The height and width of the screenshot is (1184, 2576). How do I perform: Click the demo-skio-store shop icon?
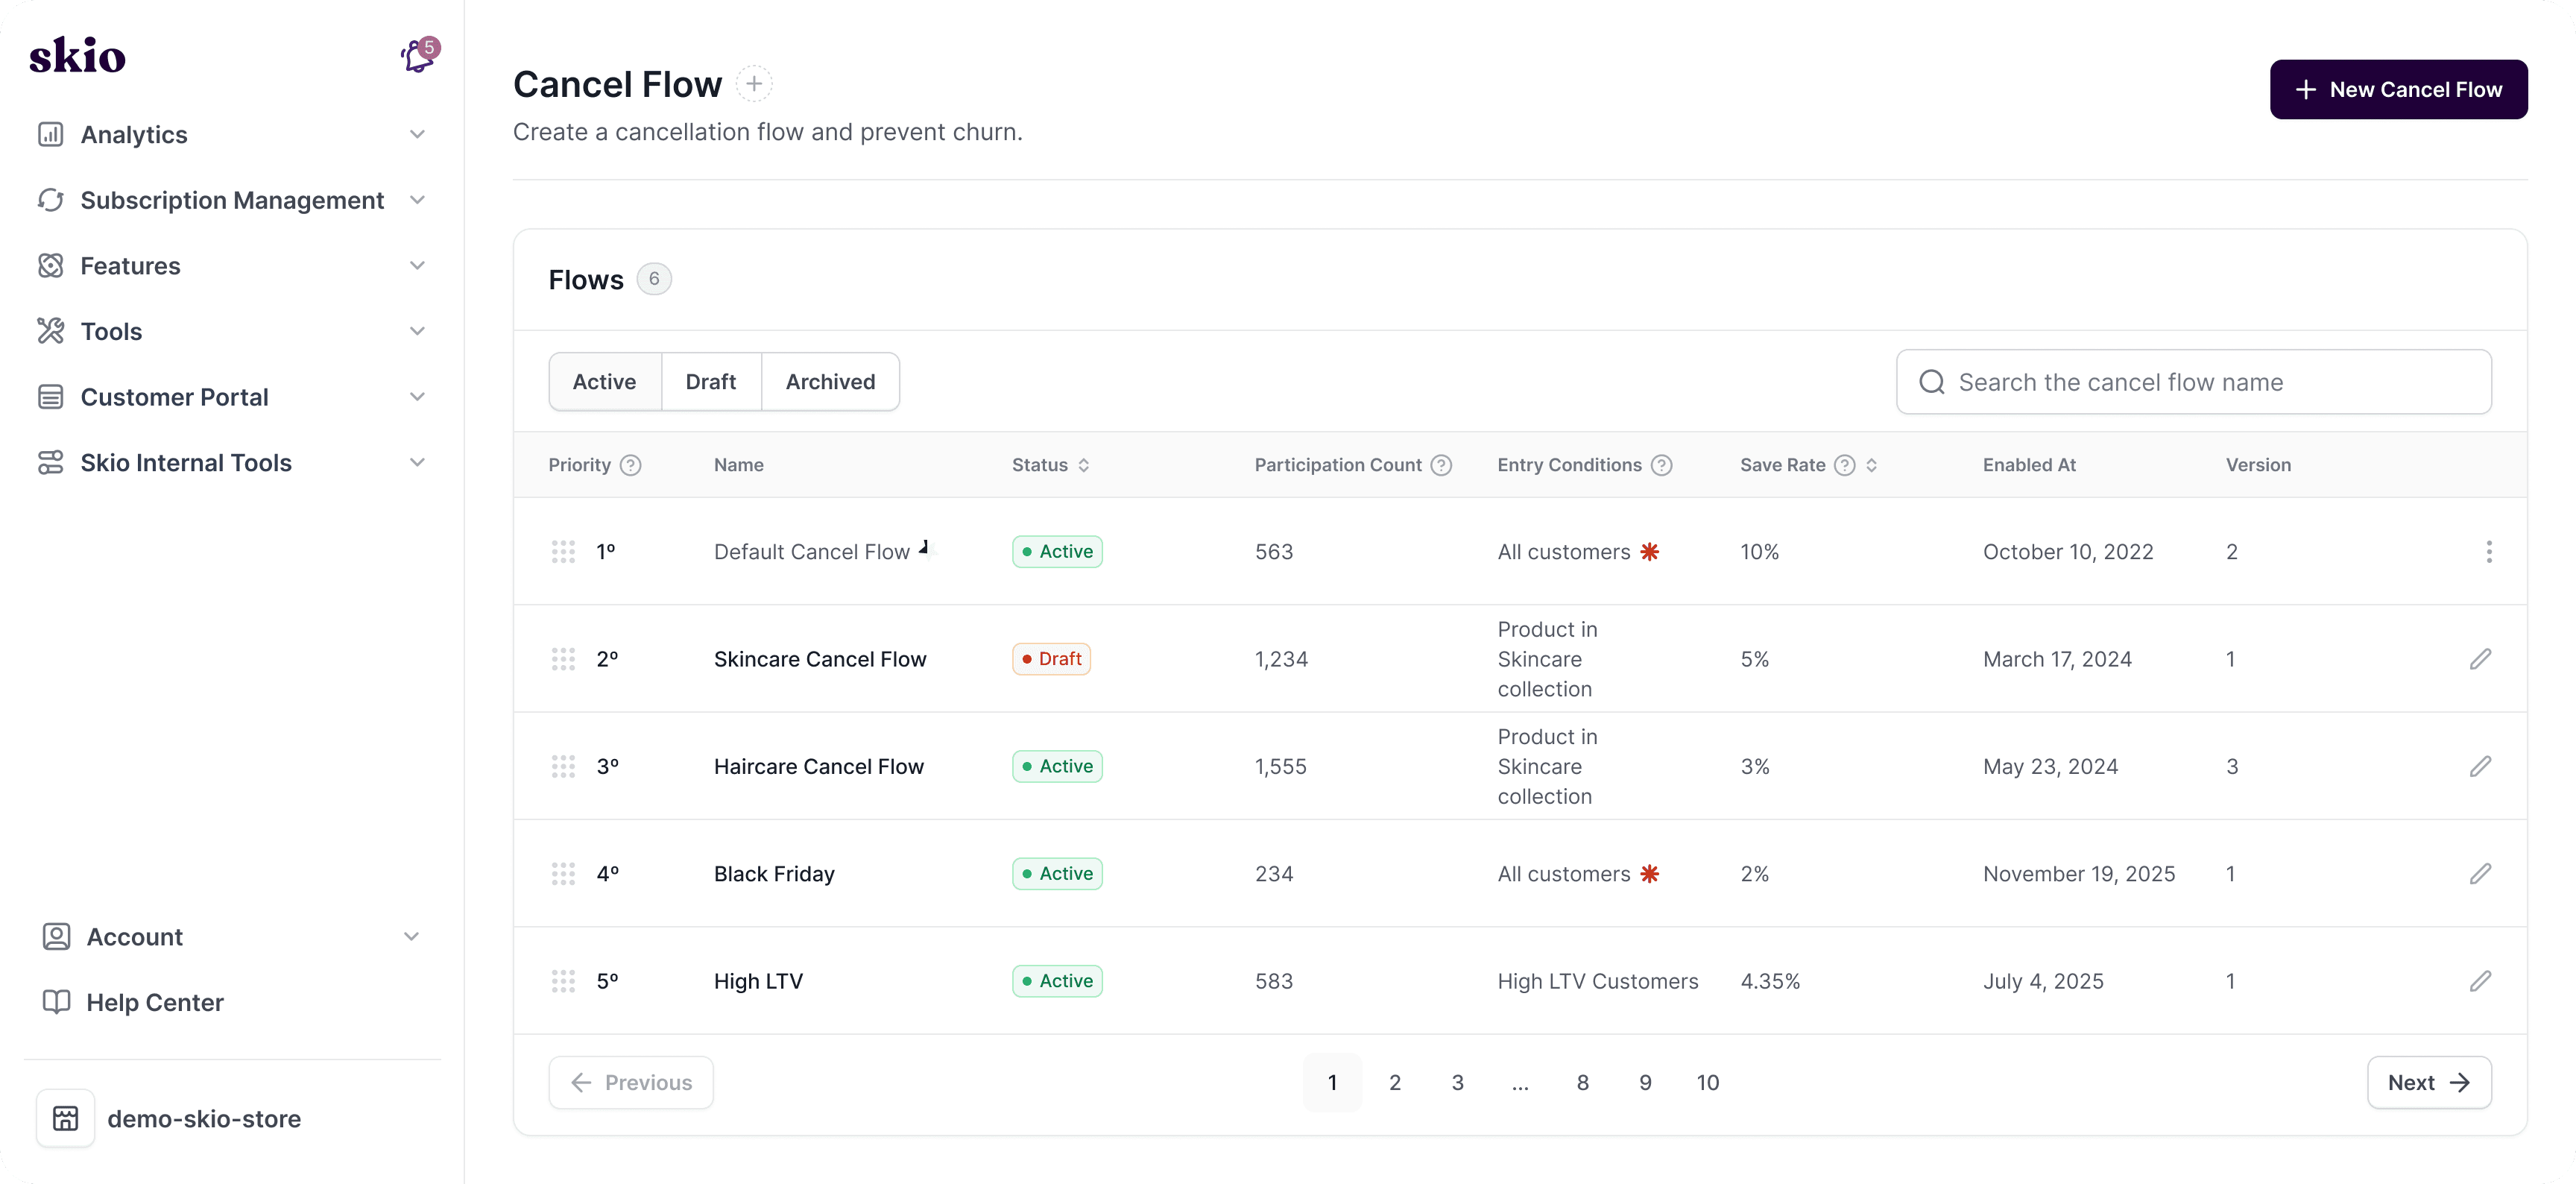tap(66, 1118)
